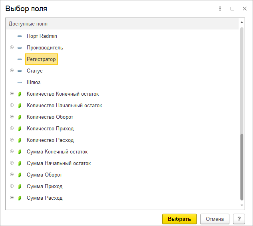Viewport: 253px width, 226px height.
Task: Select the Сумма Оборот field
Action: tap(44, 175)
